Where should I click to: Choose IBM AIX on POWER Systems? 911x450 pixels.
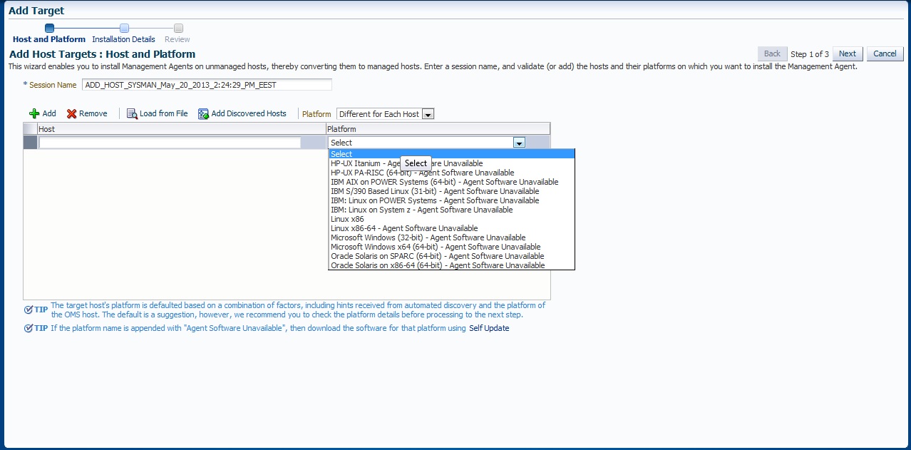444,182
